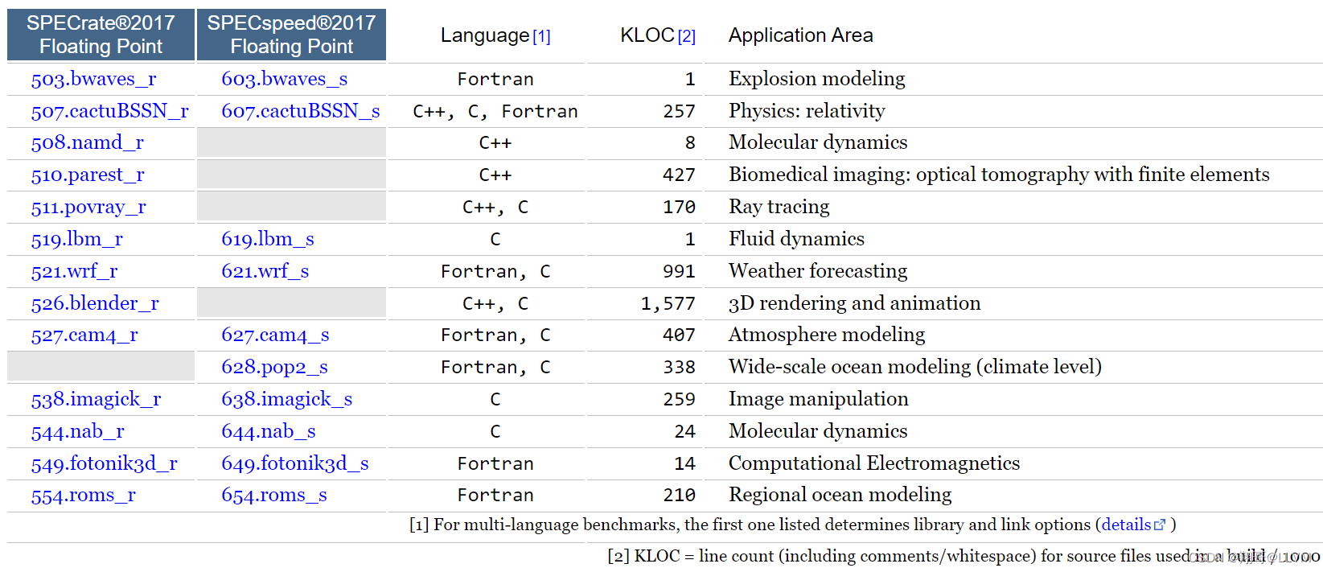The height and width of the screenshot is (572, 1323).
Task: Click the KLOC value 210
Action: pos(680,495)
